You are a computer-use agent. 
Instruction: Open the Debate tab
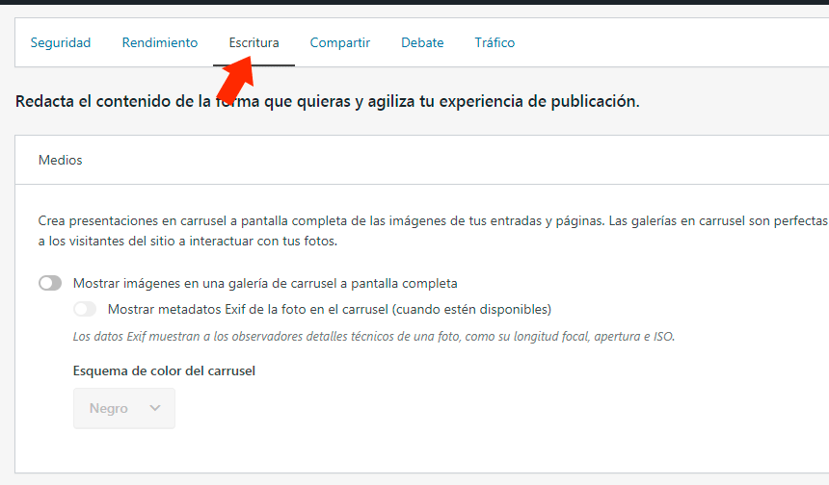(422, 42)
